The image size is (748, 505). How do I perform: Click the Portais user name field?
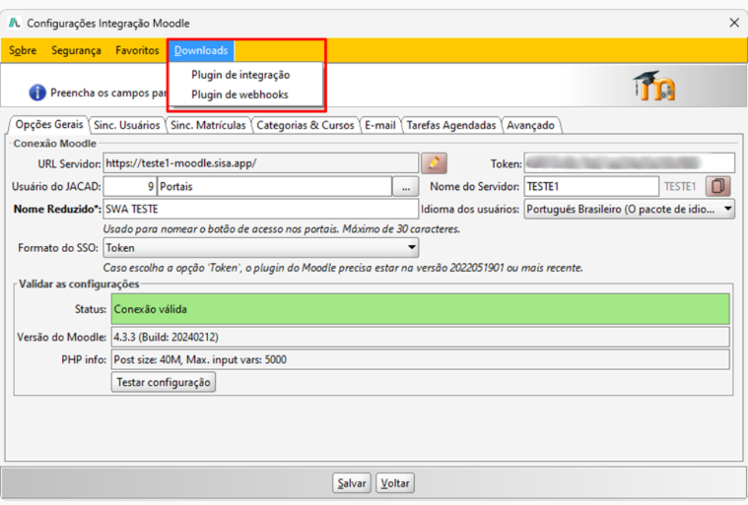(274, 187)
